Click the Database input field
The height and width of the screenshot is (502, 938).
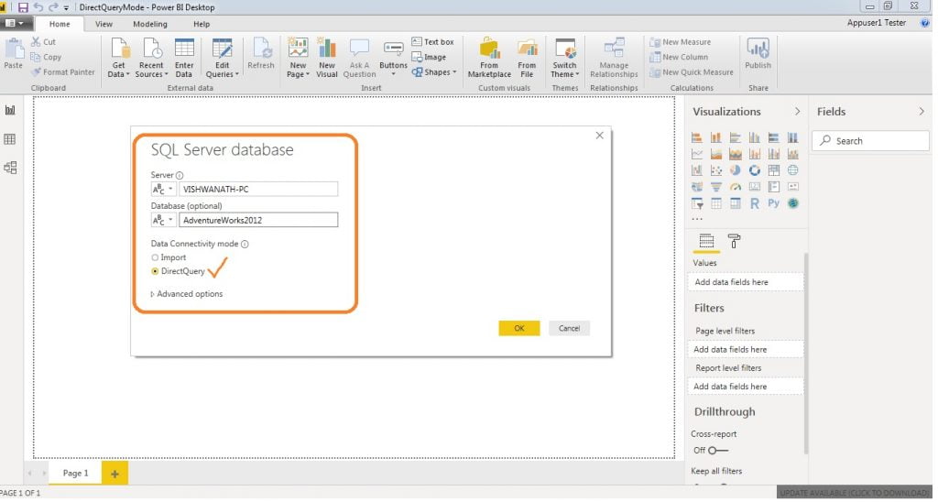pos(257,220)
